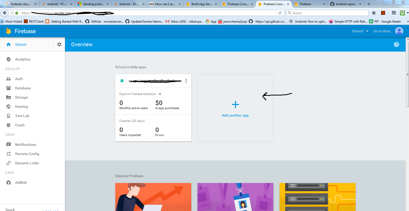Open Go to docs link
Image resolution: width=409 pixels, height=211 pixels.
pos(382,31)
